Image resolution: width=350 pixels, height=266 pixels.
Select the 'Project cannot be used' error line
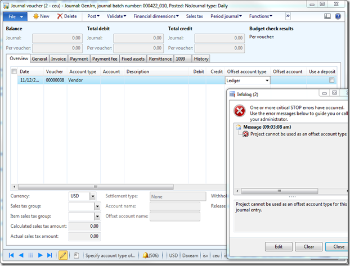[298, 134]
